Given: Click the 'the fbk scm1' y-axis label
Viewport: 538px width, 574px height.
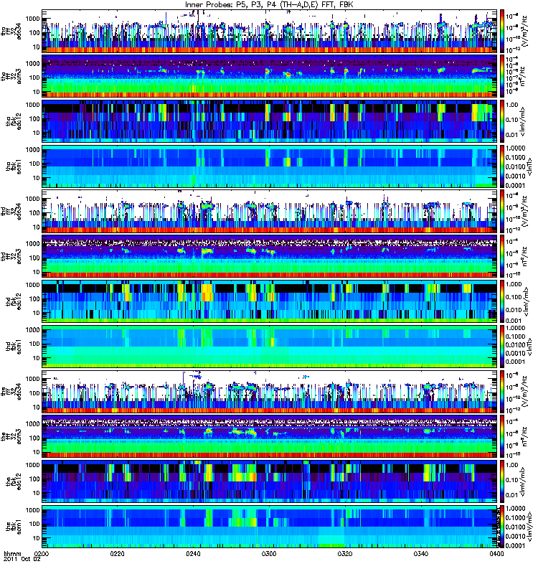Looking at the screenshot, I should 14,527.
